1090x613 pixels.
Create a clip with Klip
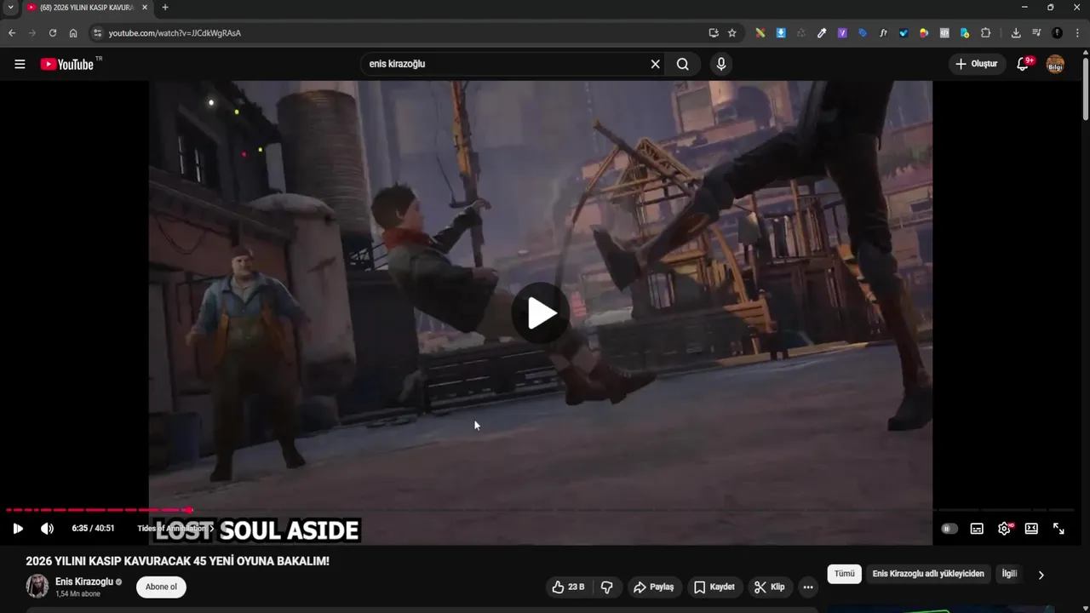pyautogui.click(x=769, y=587)
